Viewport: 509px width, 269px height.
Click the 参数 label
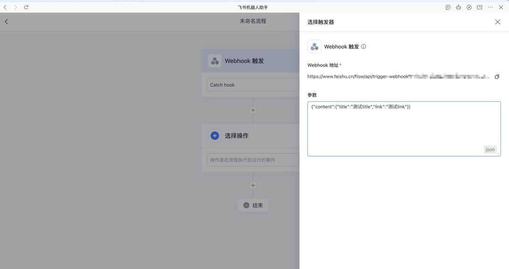pos(312,95)
